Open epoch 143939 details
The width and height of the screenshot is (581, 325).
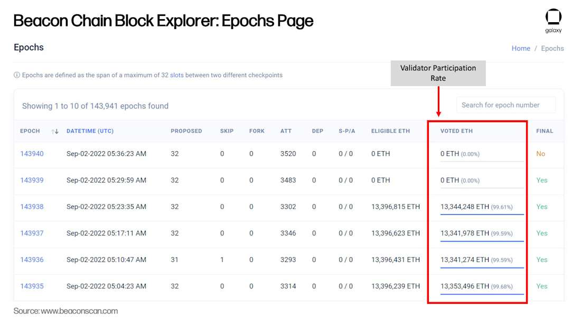coord(32,181)
